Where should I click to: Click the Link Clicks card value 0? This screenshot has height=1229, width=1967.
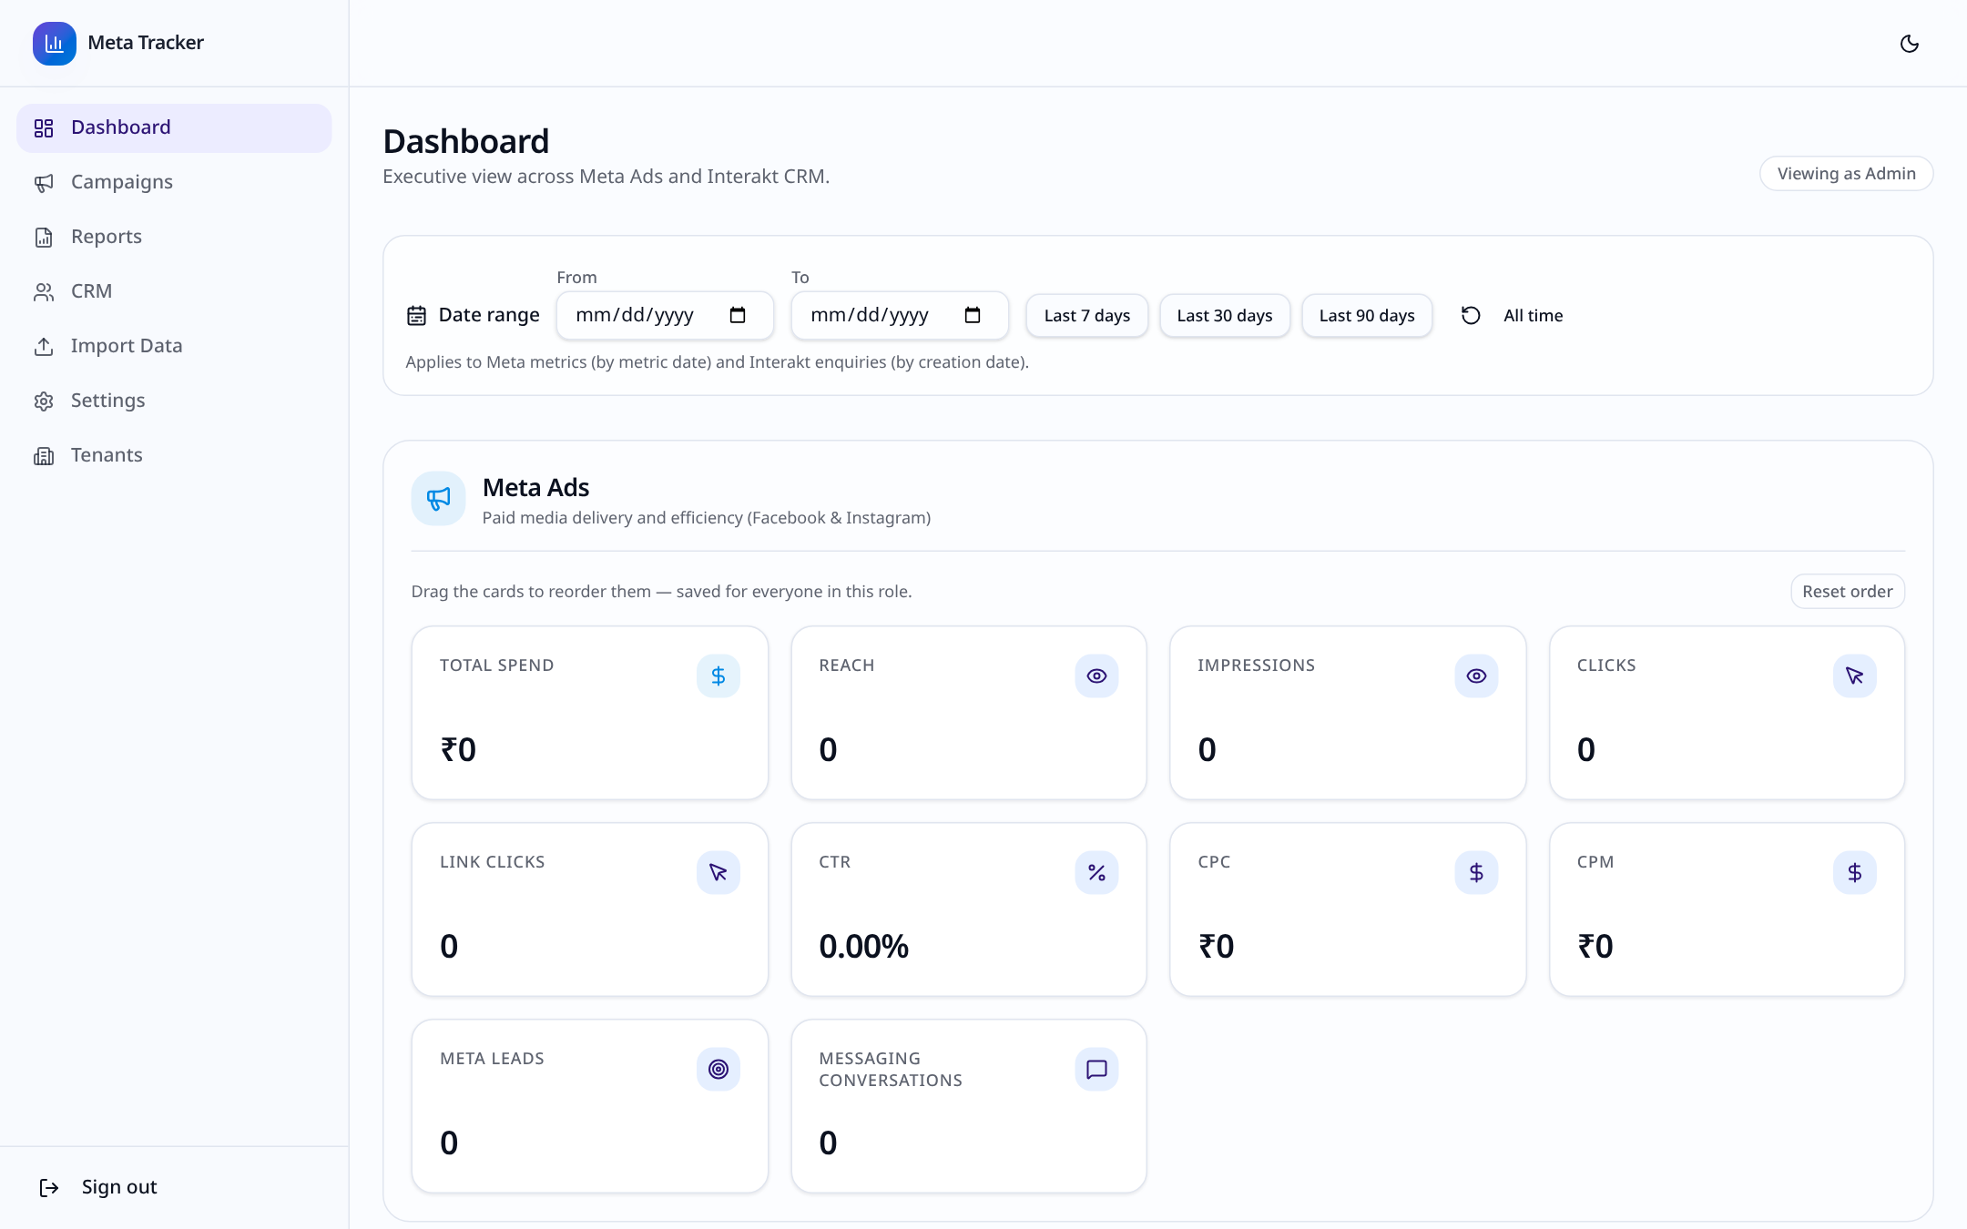coord(449,947)
